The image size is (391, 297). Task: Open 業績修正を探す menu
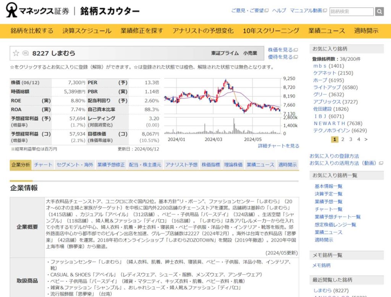tap(142, 31)
